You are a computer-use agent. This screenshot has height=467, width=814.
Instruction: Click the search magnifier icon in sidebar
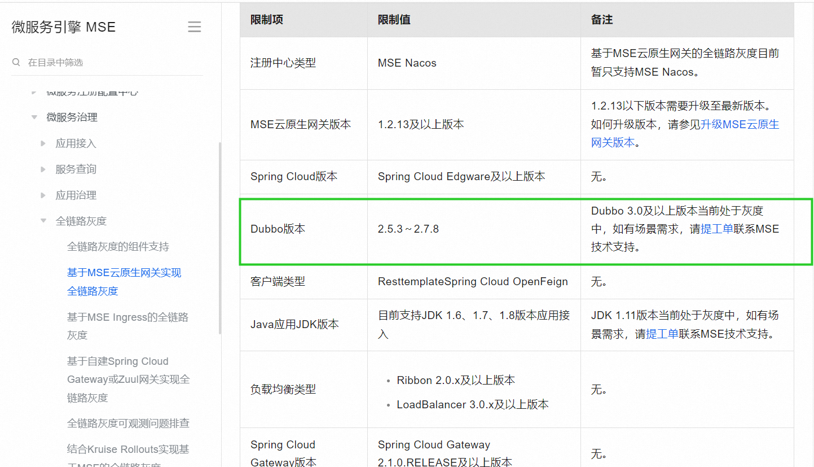tap(16, 62)
